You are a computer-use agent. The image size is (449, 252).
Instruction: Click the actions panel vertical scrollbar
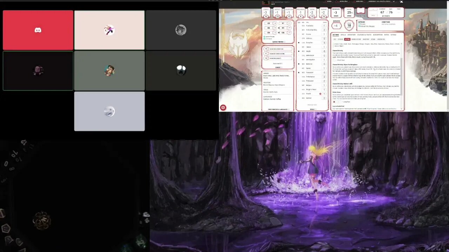tap(401, 77)
